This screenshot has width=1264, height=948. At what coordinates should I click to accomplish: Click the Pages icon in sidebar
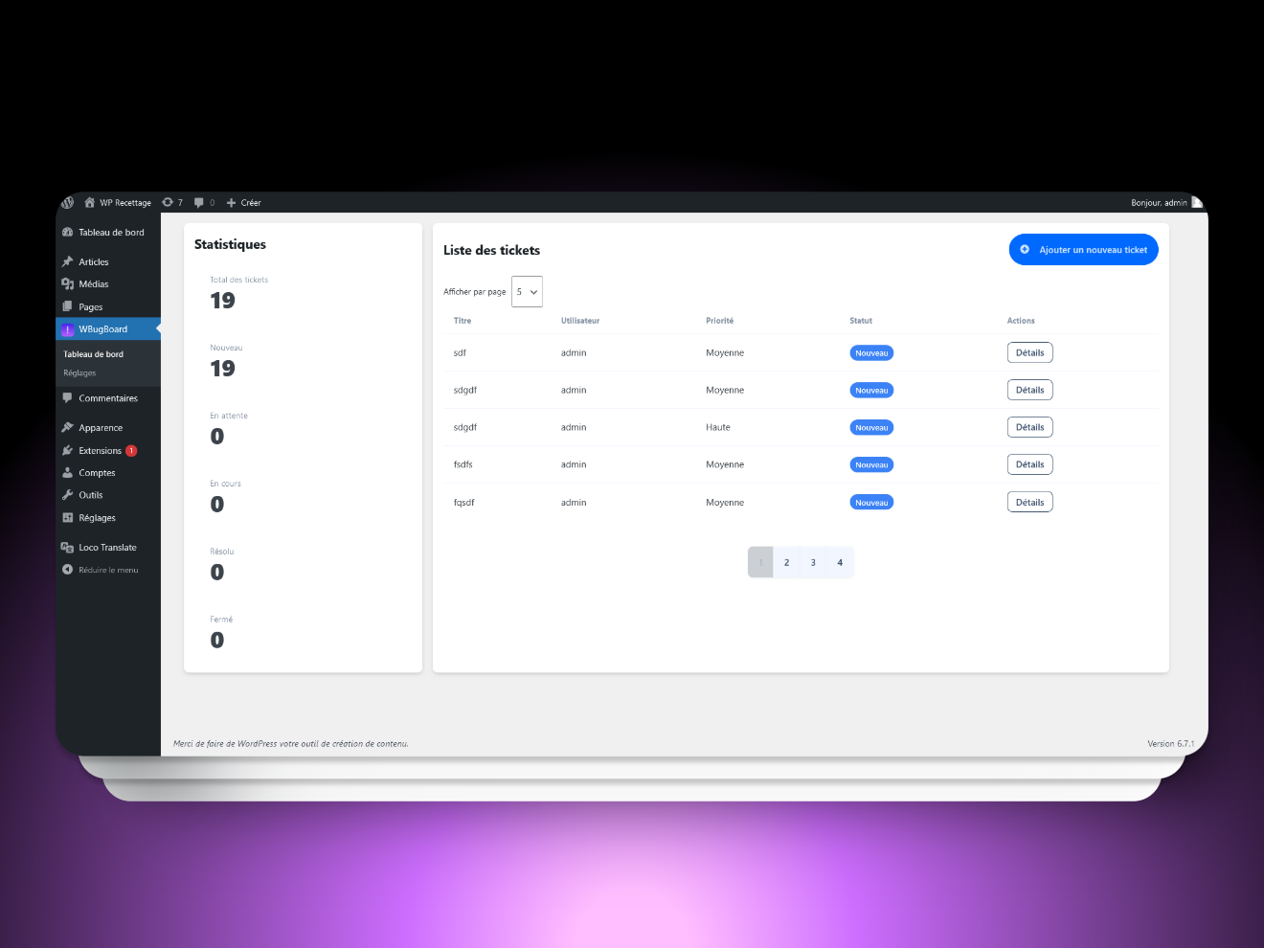(x=67, y=306)
